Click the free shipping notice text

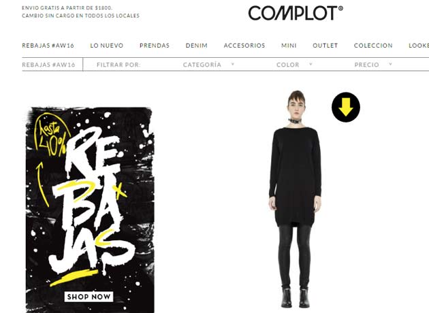point(67,8)
